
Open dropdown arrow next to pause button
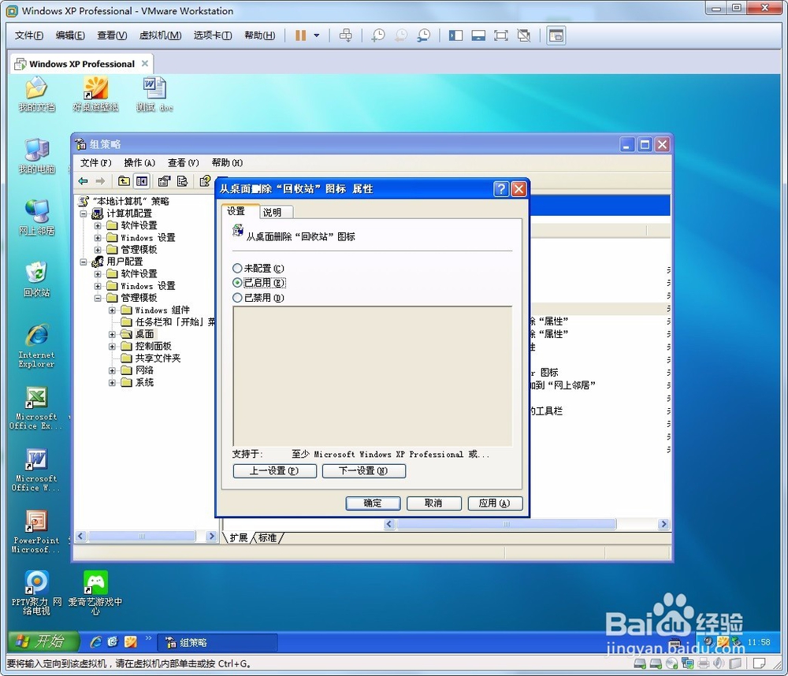317,35
